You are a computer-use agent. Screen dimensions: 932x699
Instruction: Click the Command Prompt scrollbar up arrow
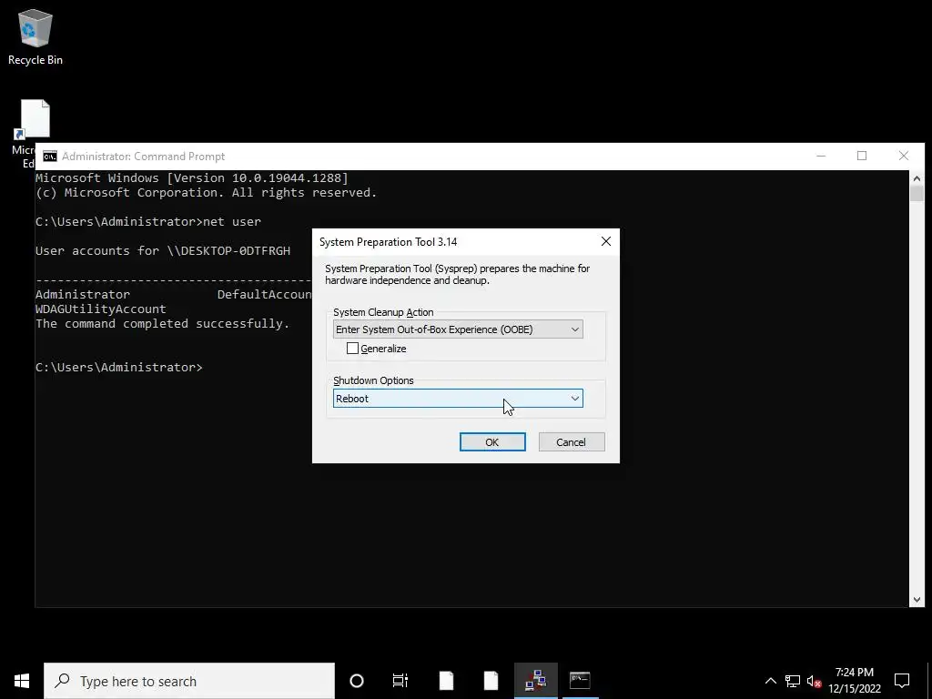point(917,177)
